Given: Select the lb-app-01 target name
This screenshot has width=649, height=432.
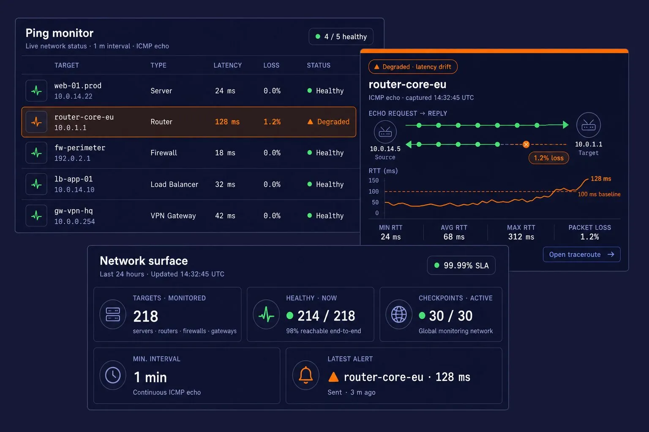Looking at the screenshot, I should coord(74,179).
